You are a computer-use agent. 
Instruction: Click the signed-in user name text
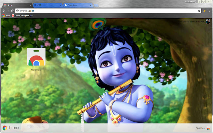(x=191, y=22)
